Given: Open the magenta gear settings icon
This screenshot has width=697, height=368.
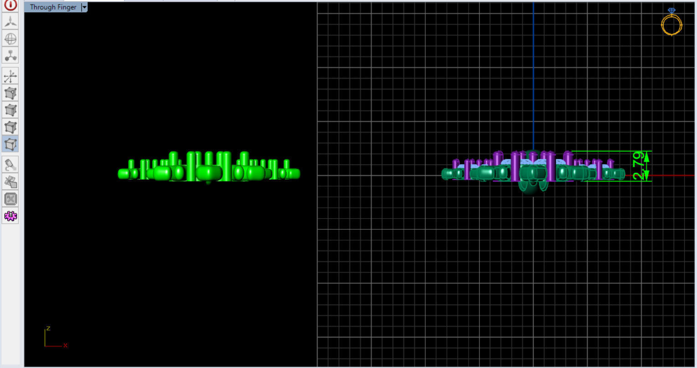Looking at the screenshot, I should click(x=10, y=216).
